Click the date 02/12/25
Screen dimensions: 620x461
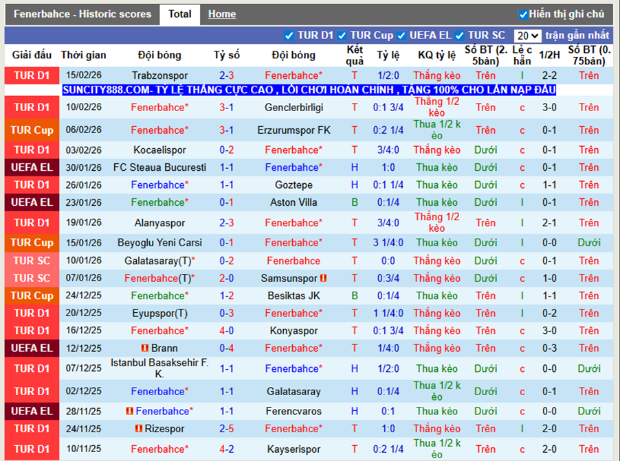tap(83, 391)
